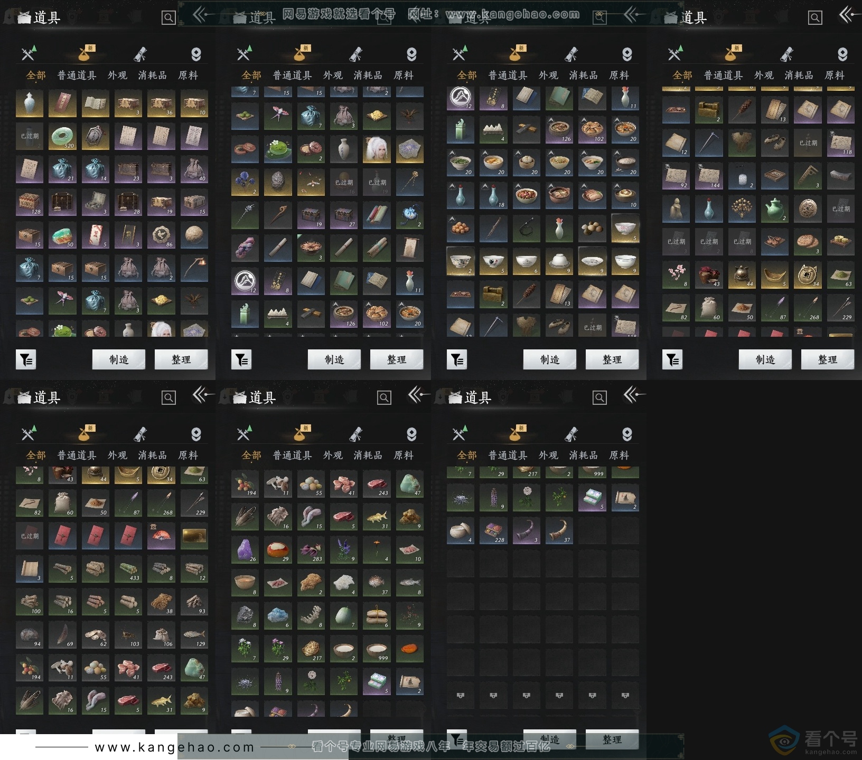862x760 pixels.
Task: Open the scroll category in top-right panel
Action: 786,54
